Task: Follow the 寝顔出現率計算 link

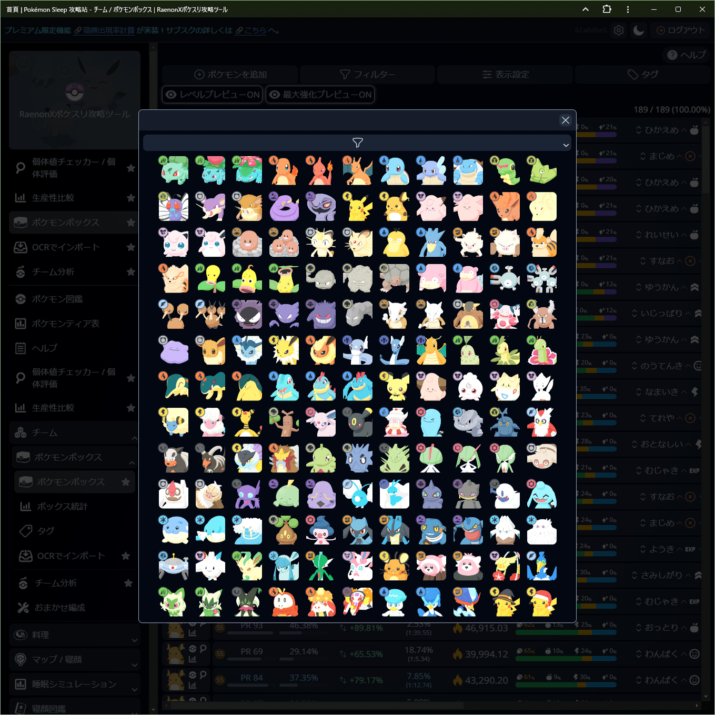Action: [x=104, y=31]
